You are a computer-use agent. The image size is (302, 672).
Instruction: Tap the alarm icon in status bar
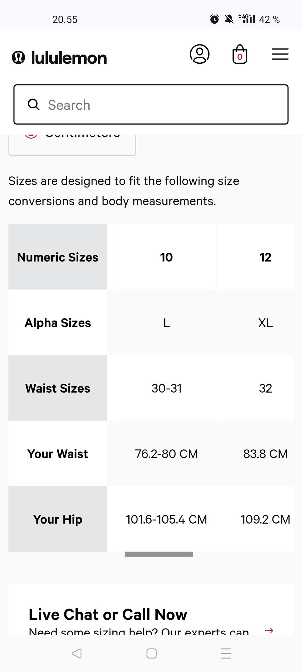point(214,19)
